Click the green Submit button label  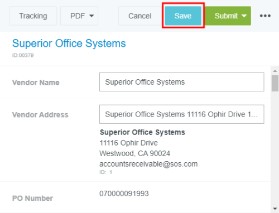coord(226,16)
